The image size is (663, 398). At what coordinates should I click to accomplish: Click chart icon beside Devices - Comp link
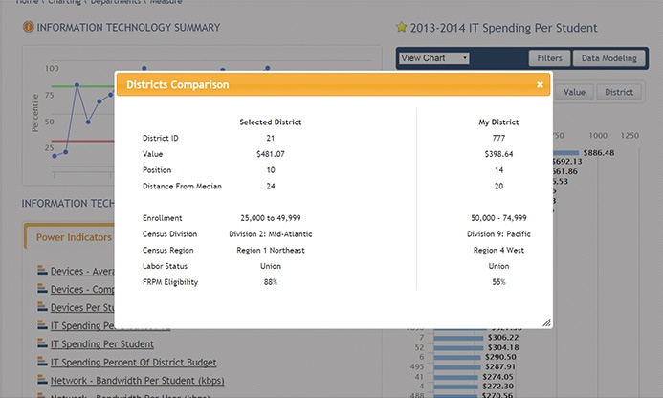tap(42, 289)
